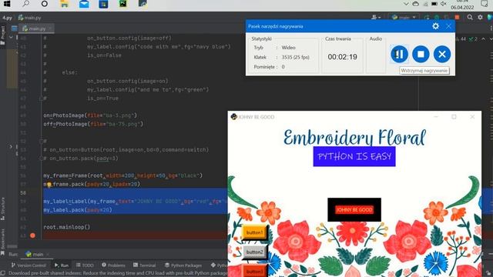
Task: Open settings gear of the recording toolbar
Action: click(435, 26)
